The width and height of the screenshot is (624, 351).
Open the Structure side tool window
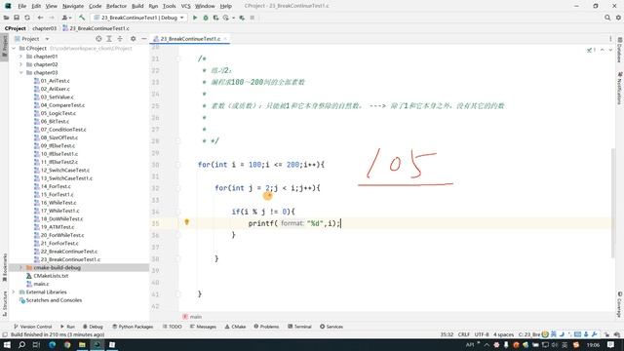[4, 303]
